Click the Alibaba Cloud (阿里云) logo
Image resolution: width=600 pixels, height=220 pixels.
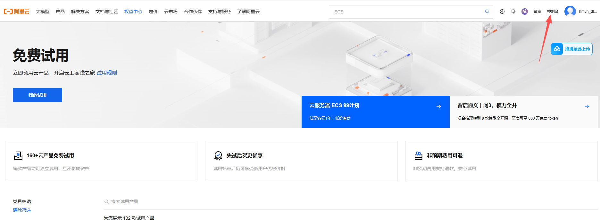coord(16,12)
